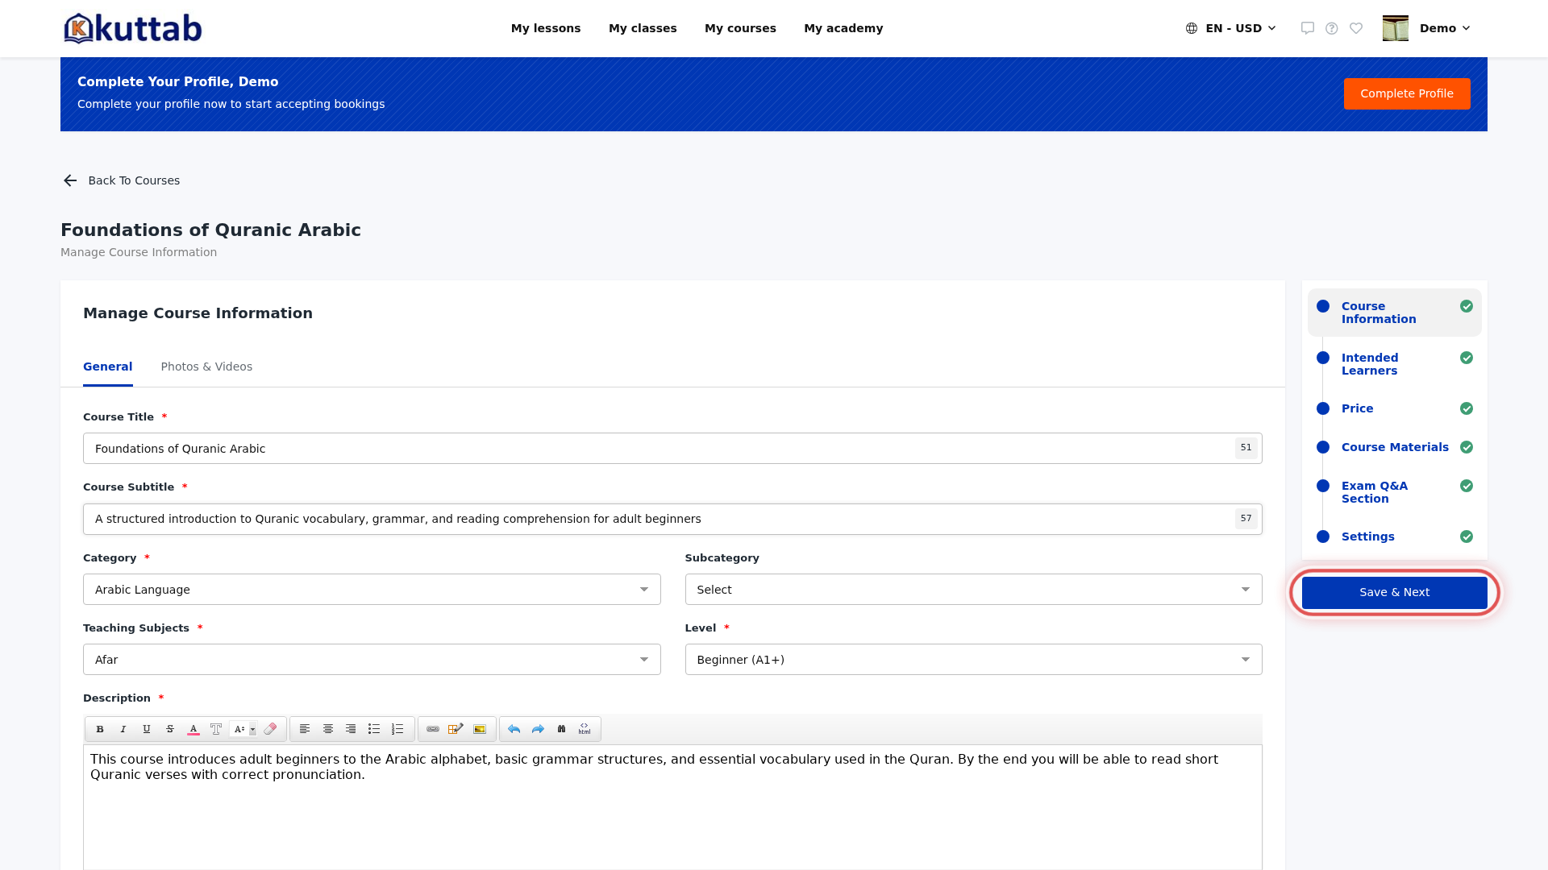
Task: Click into the Course Title field
Action: [672, 449]
